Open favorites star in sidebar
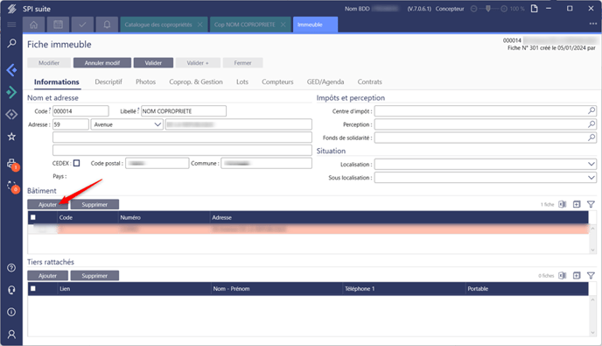This screenshot has width=602, height=346. [x=11, y=137]
